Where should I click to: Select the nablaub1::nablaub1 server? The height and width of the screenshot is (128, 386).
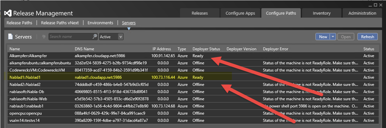pyautogui.click(x=193, y=106)
